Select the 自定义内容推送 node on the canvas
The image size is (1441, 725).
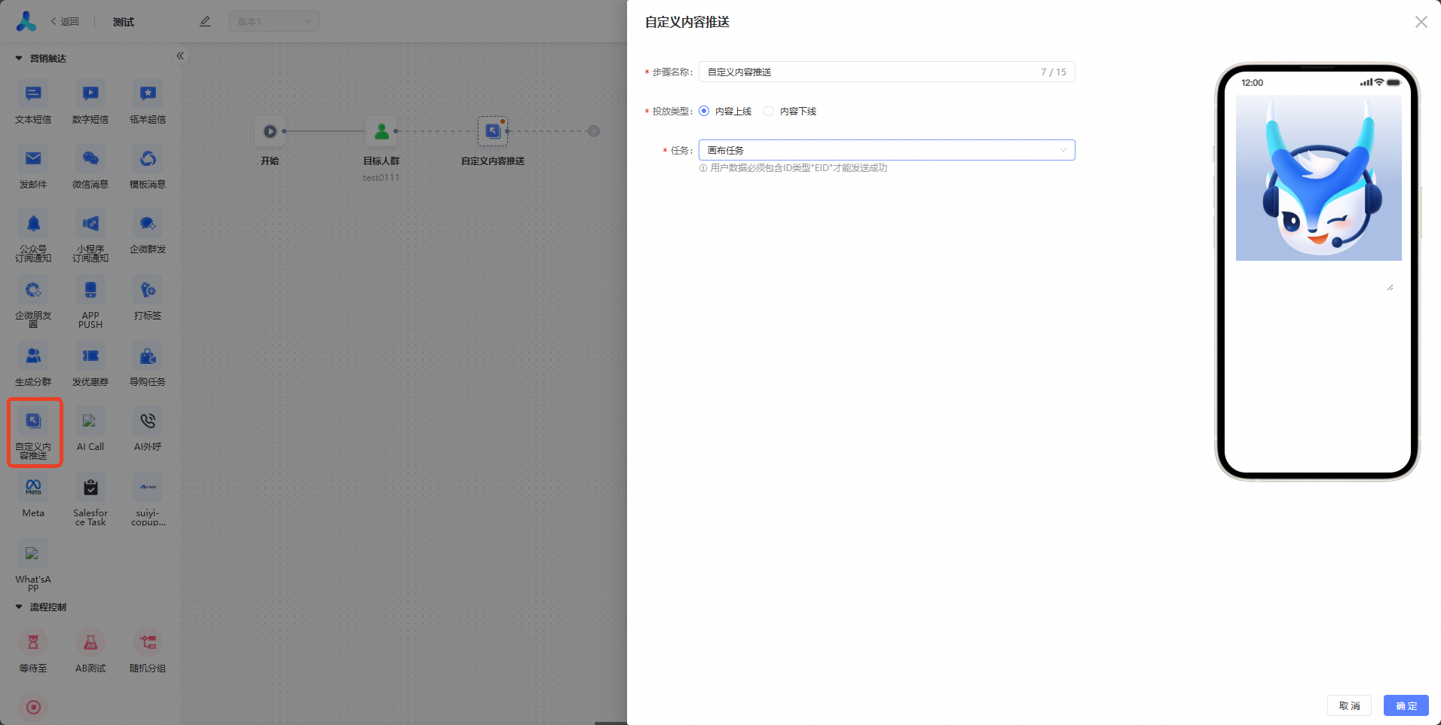click(493, 131)
